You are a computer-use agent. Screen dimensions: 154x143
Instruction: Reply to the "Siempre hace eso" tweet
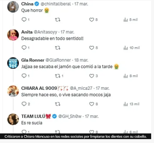[26, 104]
